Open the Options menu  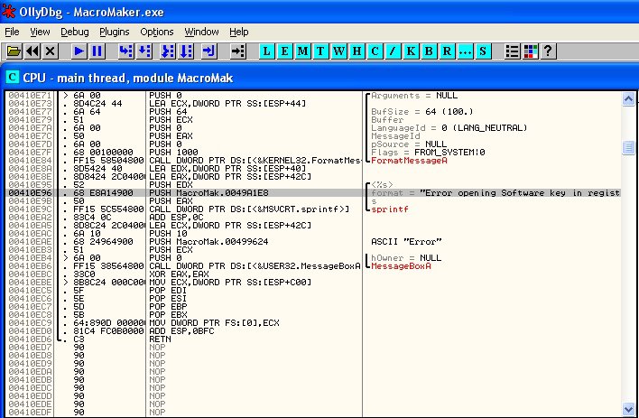point(157,32)
